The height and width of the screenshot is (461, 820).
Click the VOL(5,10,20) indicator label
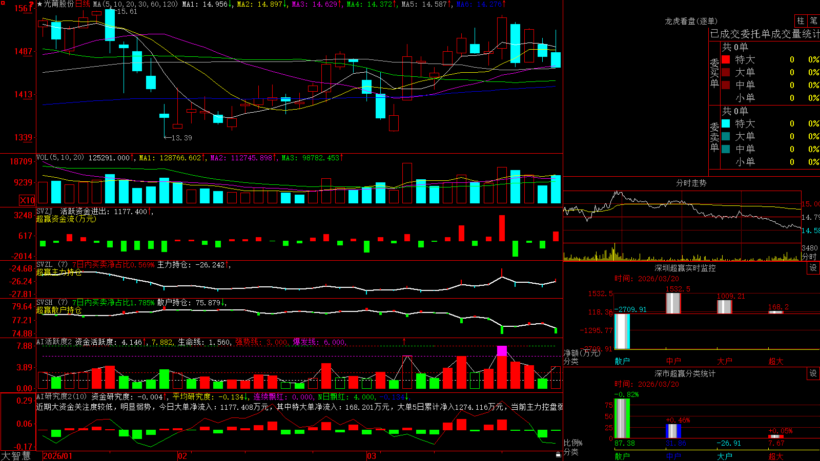pyautogui.click(x=60, y=158)
